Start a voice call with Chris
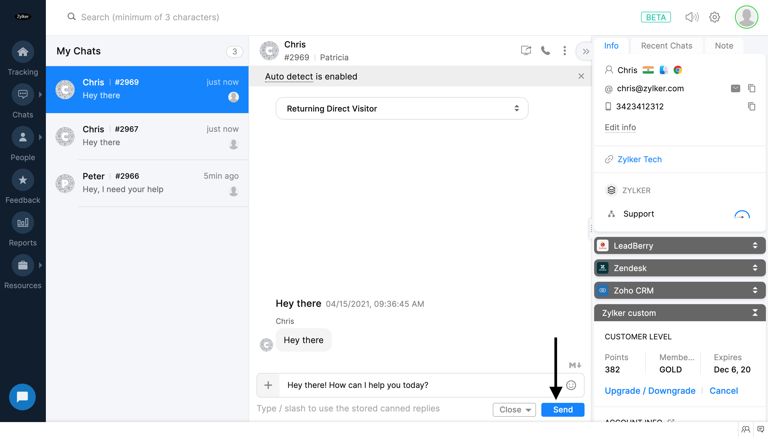The height and width of the screenshot is (437, 768). tap(545, 50)
